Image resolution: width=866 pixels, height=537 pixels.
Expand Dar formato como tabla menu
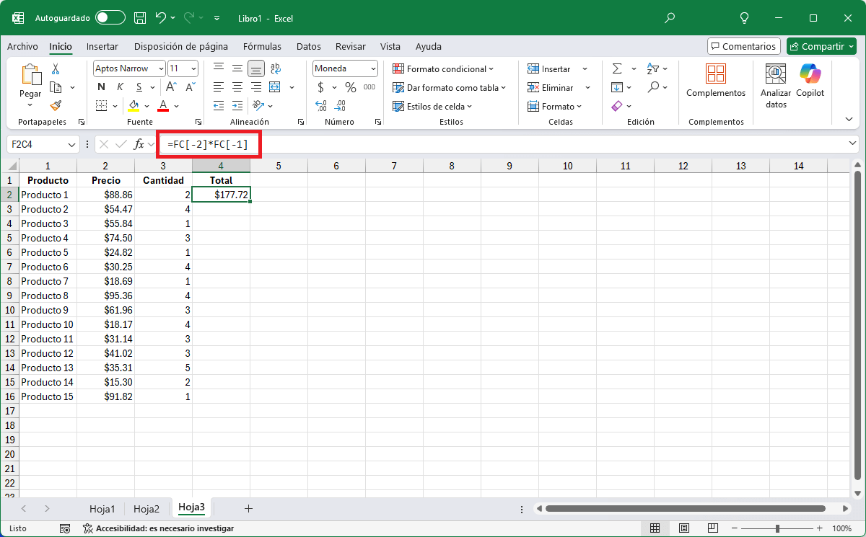[x=449, y=87]
